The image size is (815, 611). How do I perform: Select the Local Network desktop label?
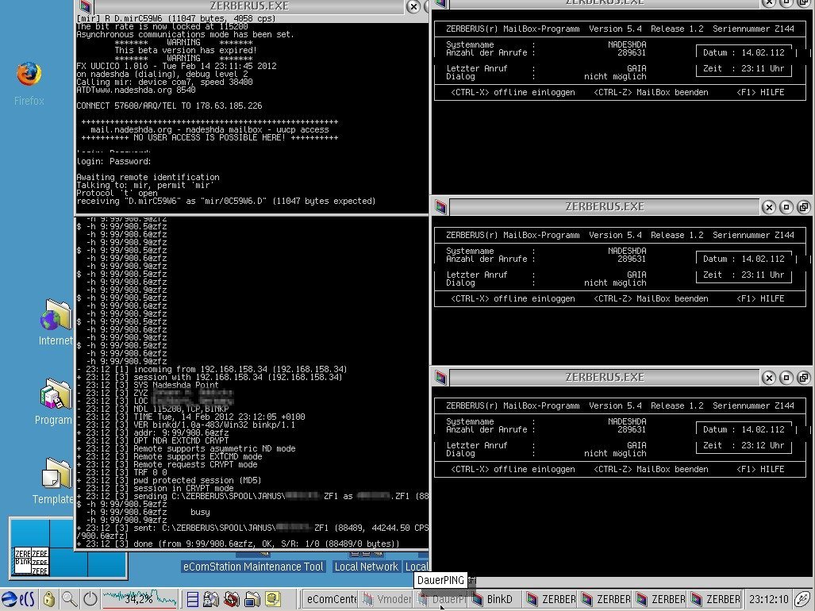pos(366,567)
